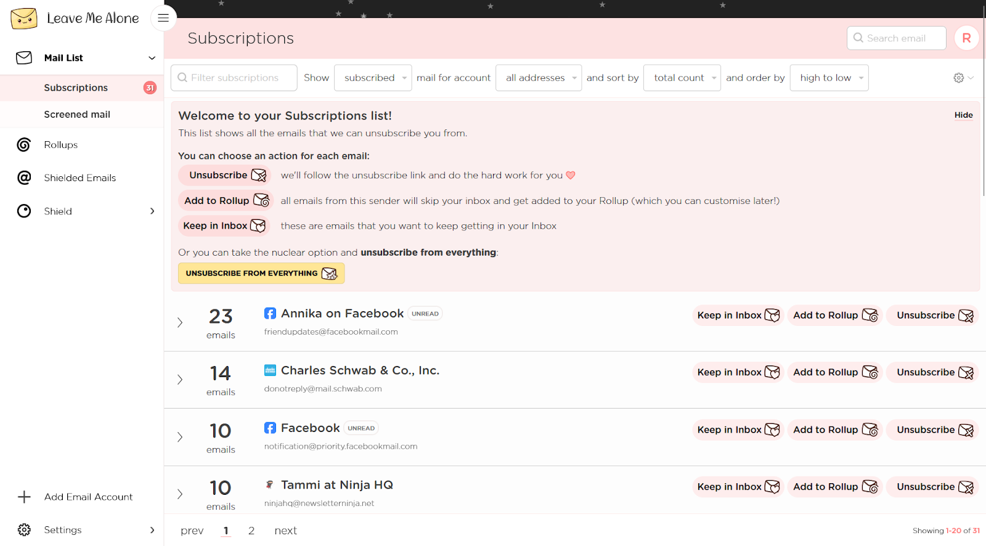Expand the Annika on Facebook row
986x546 pixels.
[x=180, y=322]
